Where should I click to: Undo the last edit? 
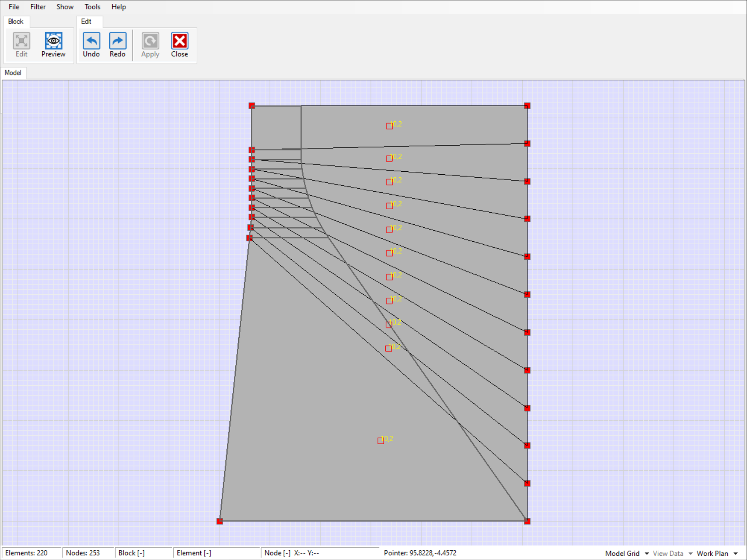(91, 45)
